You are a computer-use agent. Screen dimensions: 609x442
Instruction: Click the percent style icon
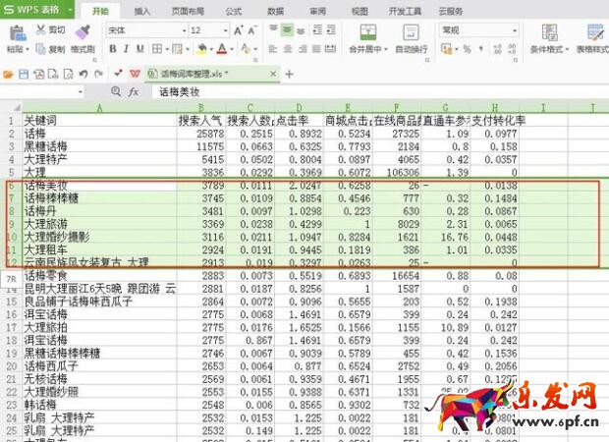pyautogui.click(x=466, y=49)
